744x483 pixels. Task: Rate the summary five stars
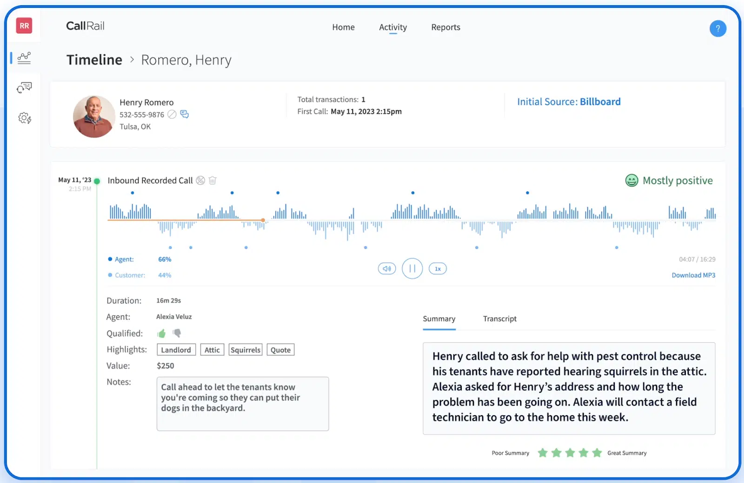(x=597, y=452)
